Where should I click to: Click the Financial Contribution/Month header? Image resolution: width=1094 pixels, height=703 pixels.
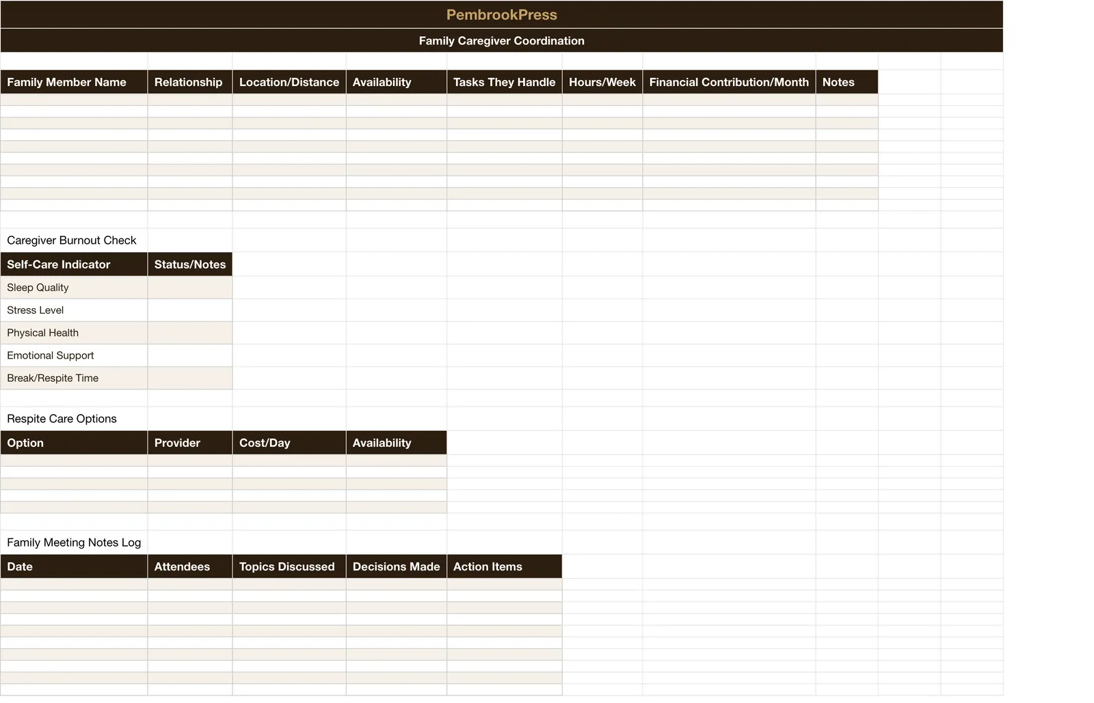[729, 82]
